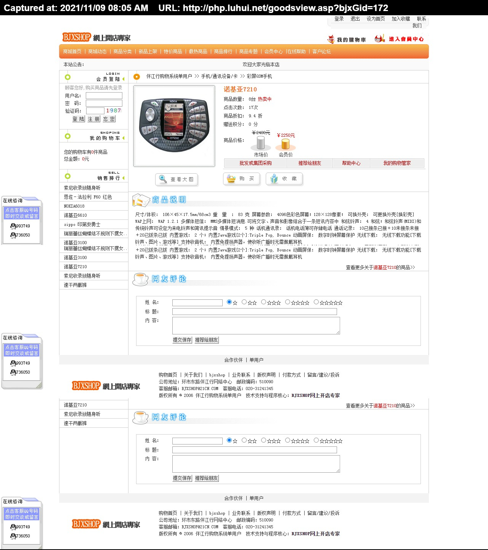Open 最热商品 in the navigation bar
This screenshot has height=550, width=488.
pos(198,52)
